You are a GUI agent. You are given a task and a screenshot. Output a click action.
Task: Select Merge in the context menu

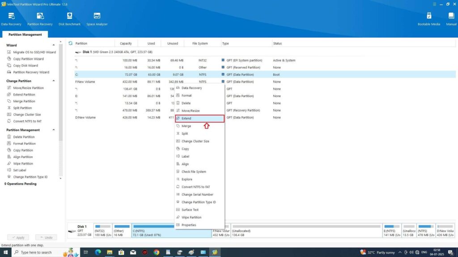(x=186, y=126)
